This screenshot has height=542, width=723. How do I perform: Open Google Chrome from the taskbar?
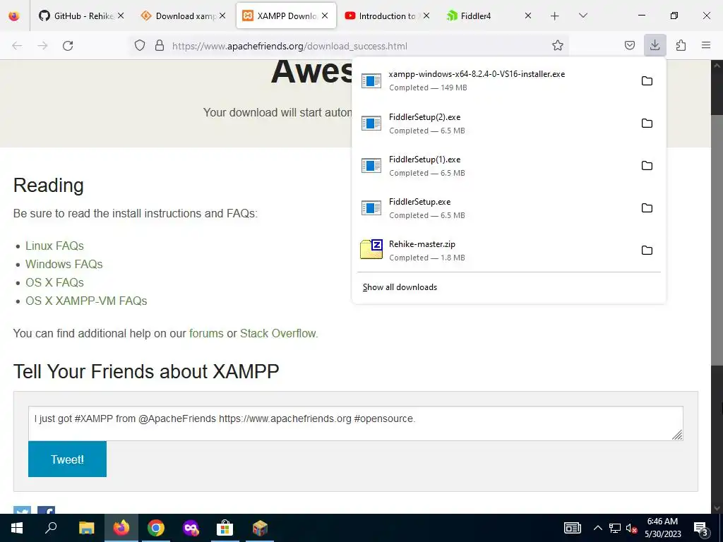click(156, 528)
